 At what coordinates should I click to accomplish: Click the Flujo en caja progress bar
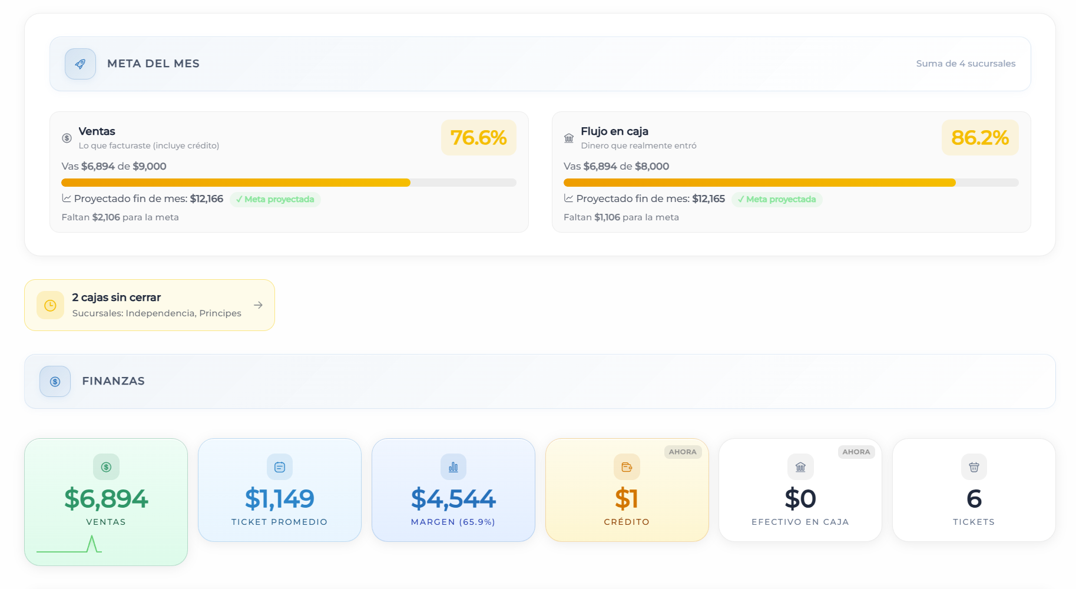[790, 183]
